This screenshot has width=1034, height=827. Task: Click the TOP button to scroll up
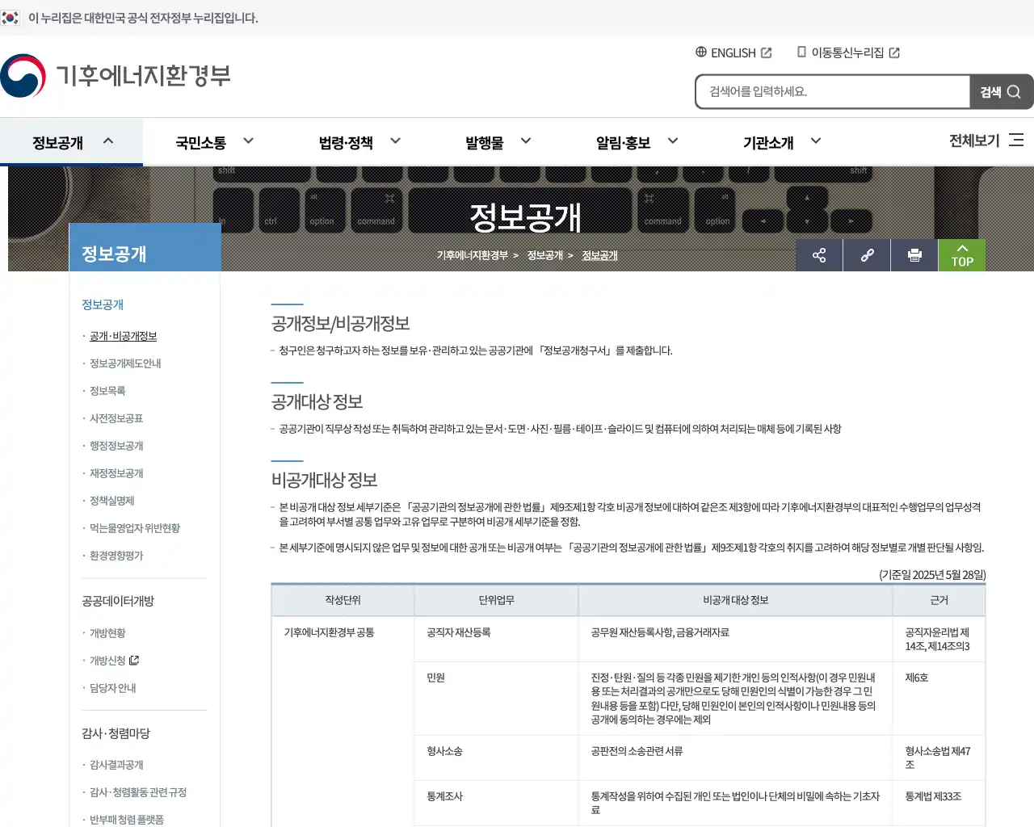point(961,255)
